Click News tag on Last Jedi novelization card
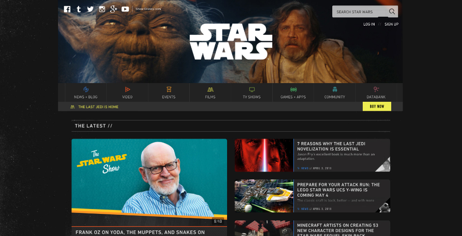The height and width of the screenshot is (236, 462). click(305, 168)
